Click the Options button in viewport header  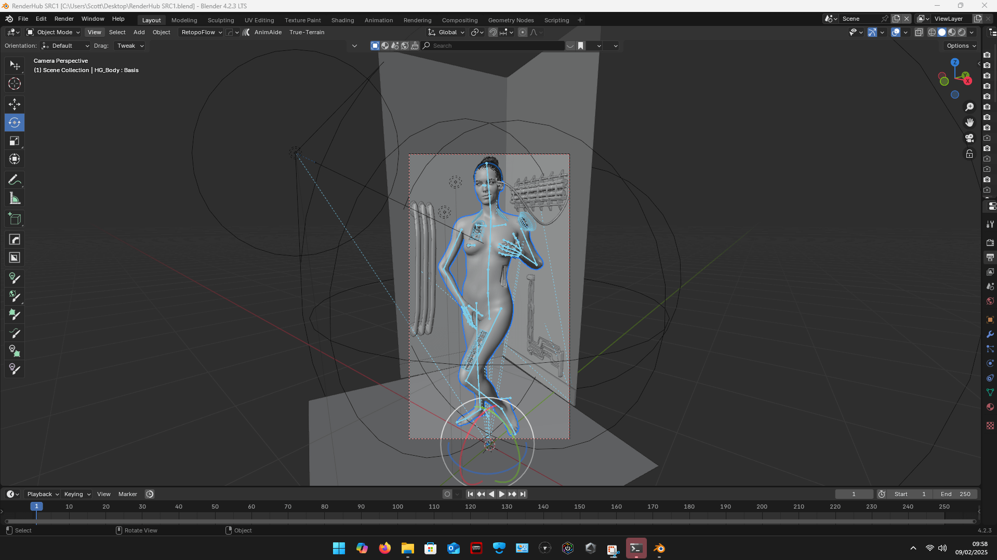pyautogui.click(x=961, y=46)
